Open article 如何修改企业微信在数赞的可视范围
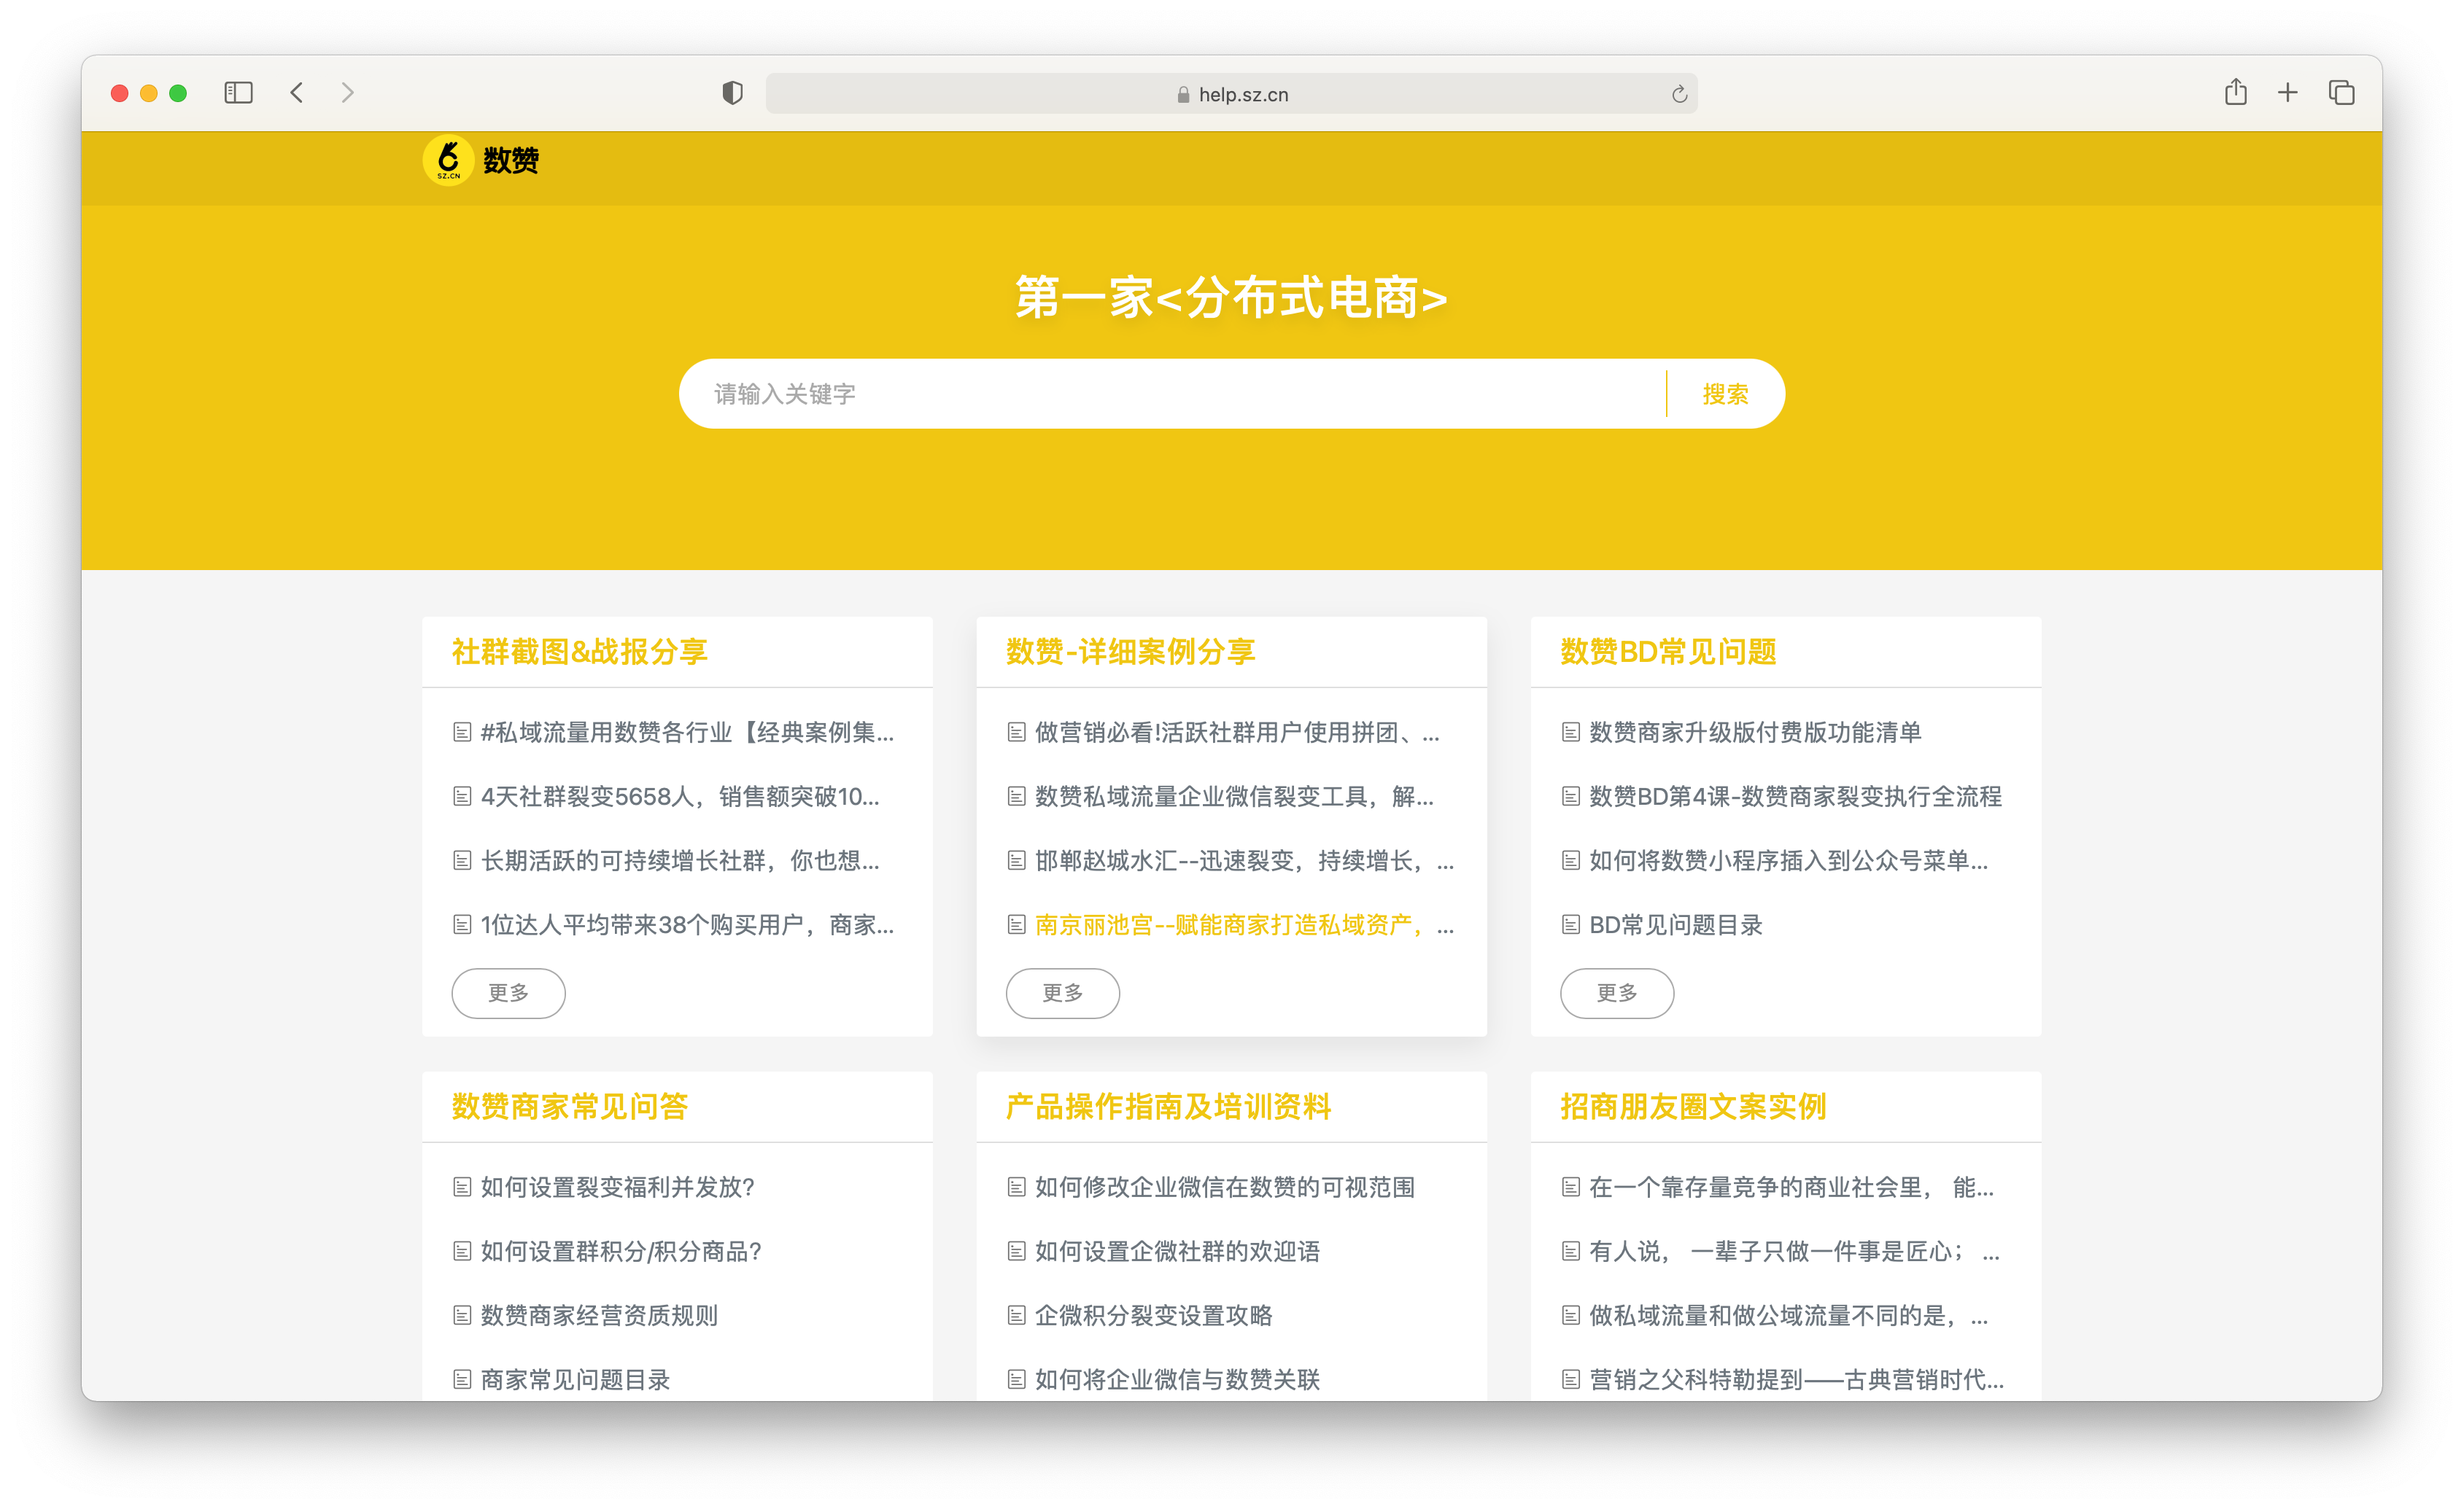Viewport: 2464px width, 1509px height. click(x=1224, y=1188)
